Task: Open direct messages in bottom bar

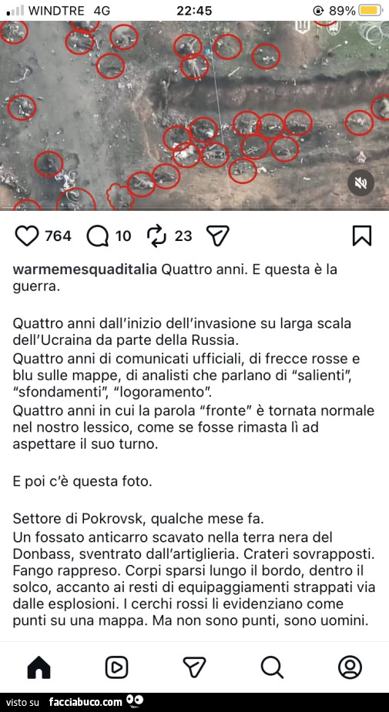Action: (x=194, y=667)
